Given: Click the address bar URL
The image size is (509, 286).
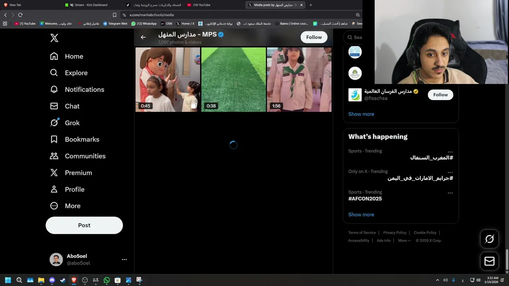Looking at the screenshot, I should point(152,15).
